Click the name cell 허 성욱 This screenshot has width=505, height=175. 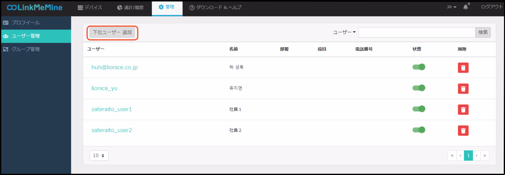(236, 67)
